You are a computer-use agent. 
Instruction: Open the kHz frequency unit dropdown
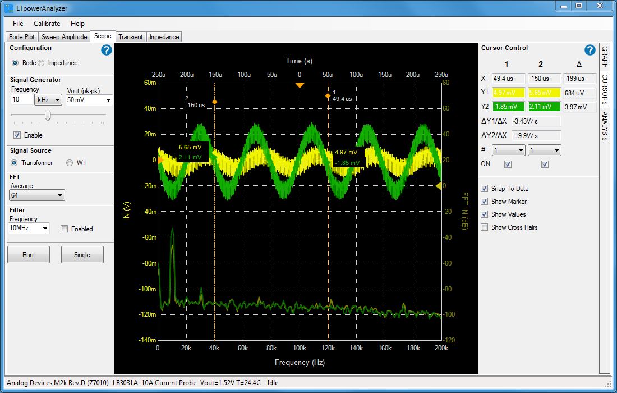click(48, 100)
